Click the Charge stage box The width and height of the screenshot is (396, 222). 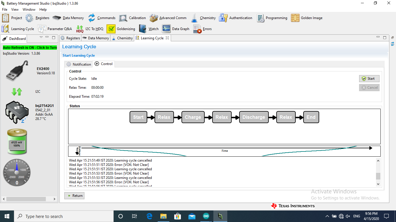193,117
